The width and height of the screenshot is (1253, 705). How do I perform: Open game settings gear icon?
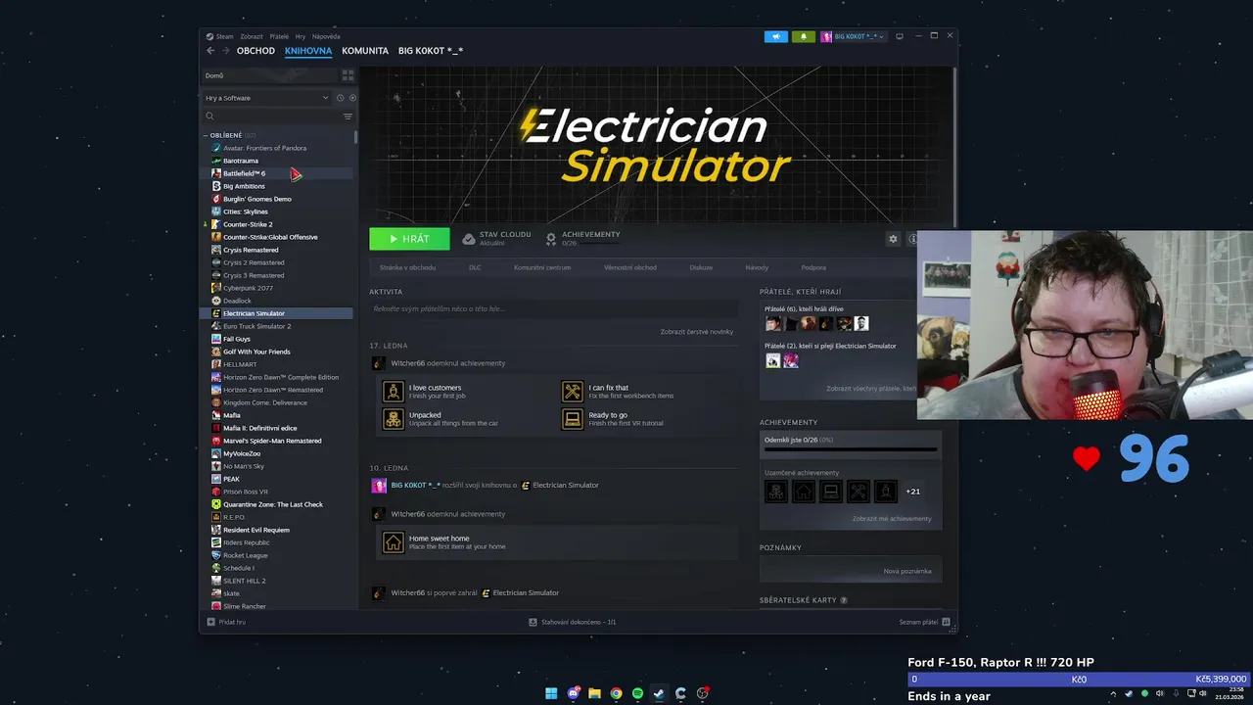pos(893,239)
